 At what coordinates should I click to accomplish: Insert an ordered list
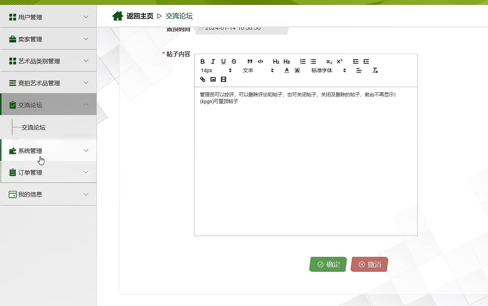coord(302,61)
